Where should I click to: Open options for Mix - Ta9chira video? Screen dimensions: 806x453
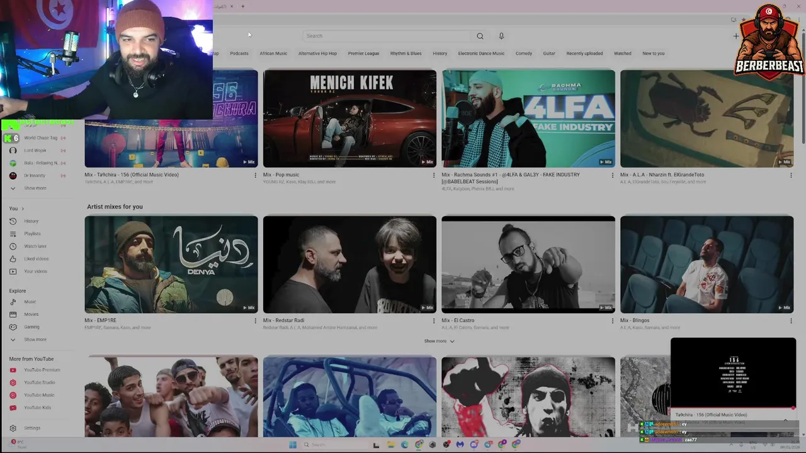click(x=255, y=175)
